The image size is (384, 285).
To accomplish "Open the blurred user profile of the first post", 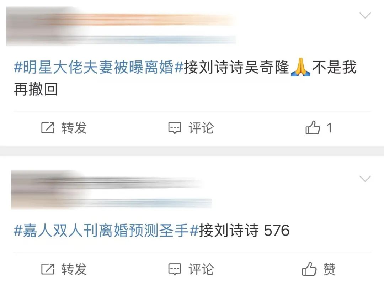I will [121, 26].
